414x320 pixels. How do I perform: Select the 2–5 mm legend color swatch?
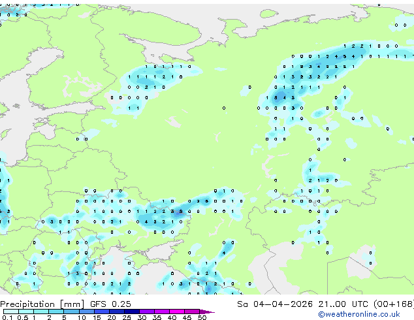[56, 312]
